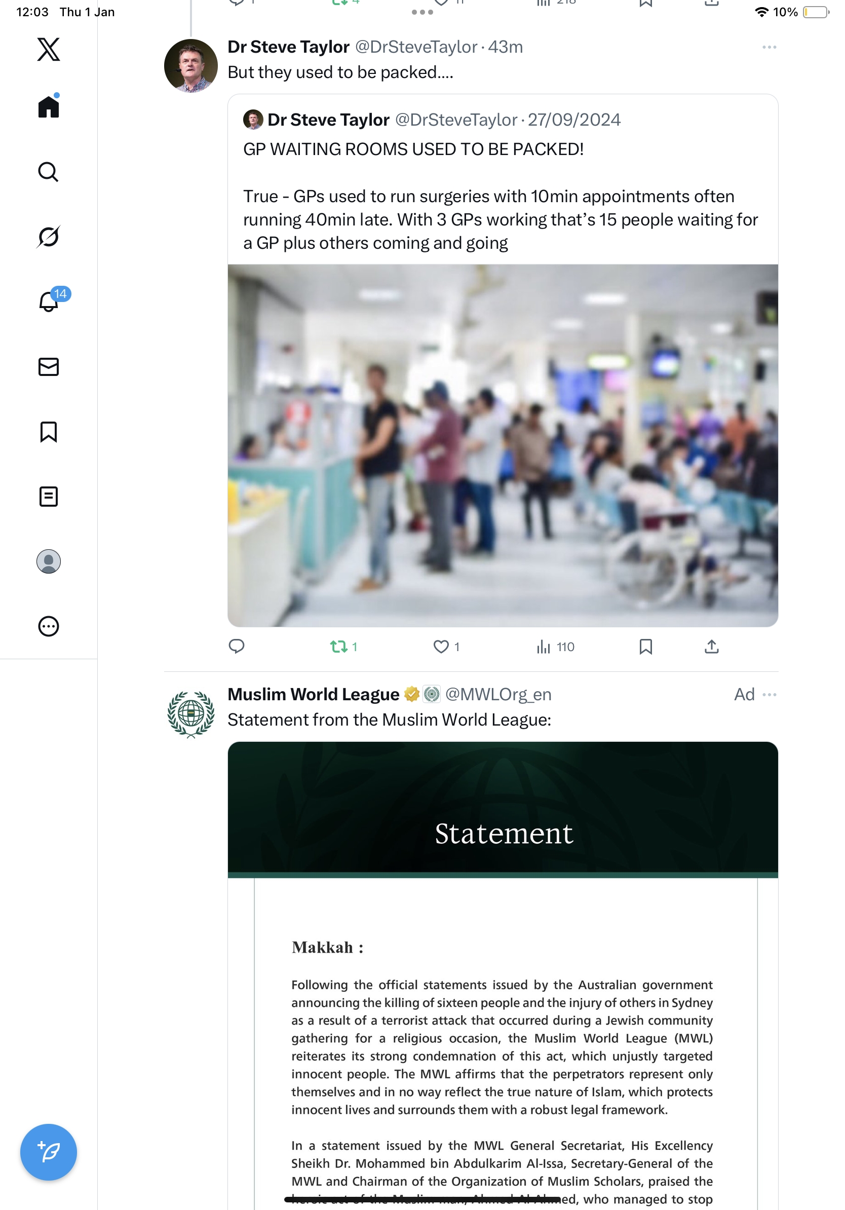Open the Lists icon in sidebar
The image size is (845, 1210).
click(49, 497)
